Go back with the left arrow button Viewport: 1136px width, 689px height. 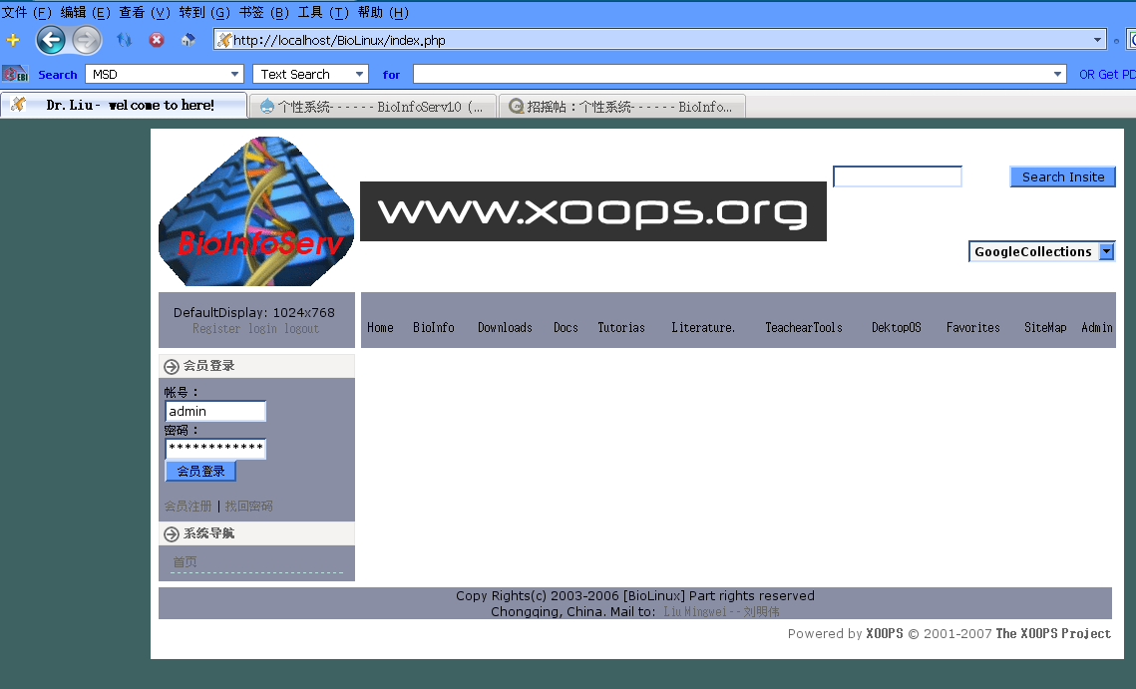tap(51, 40)
